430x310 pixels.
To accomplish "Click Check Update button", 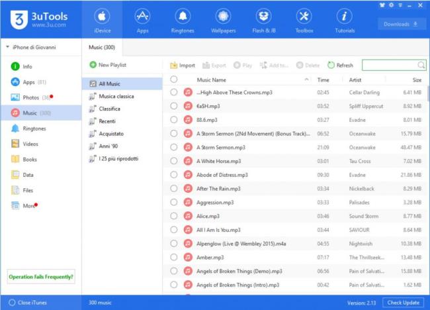I will tap(403, 303).
